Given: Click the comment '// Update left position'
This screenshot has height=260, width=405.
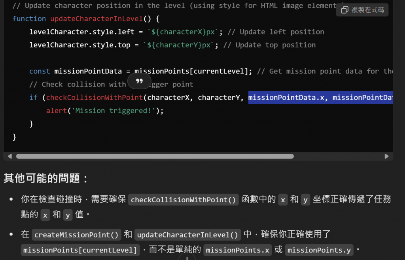Looking at the screenshot, I should pos(276,32).
